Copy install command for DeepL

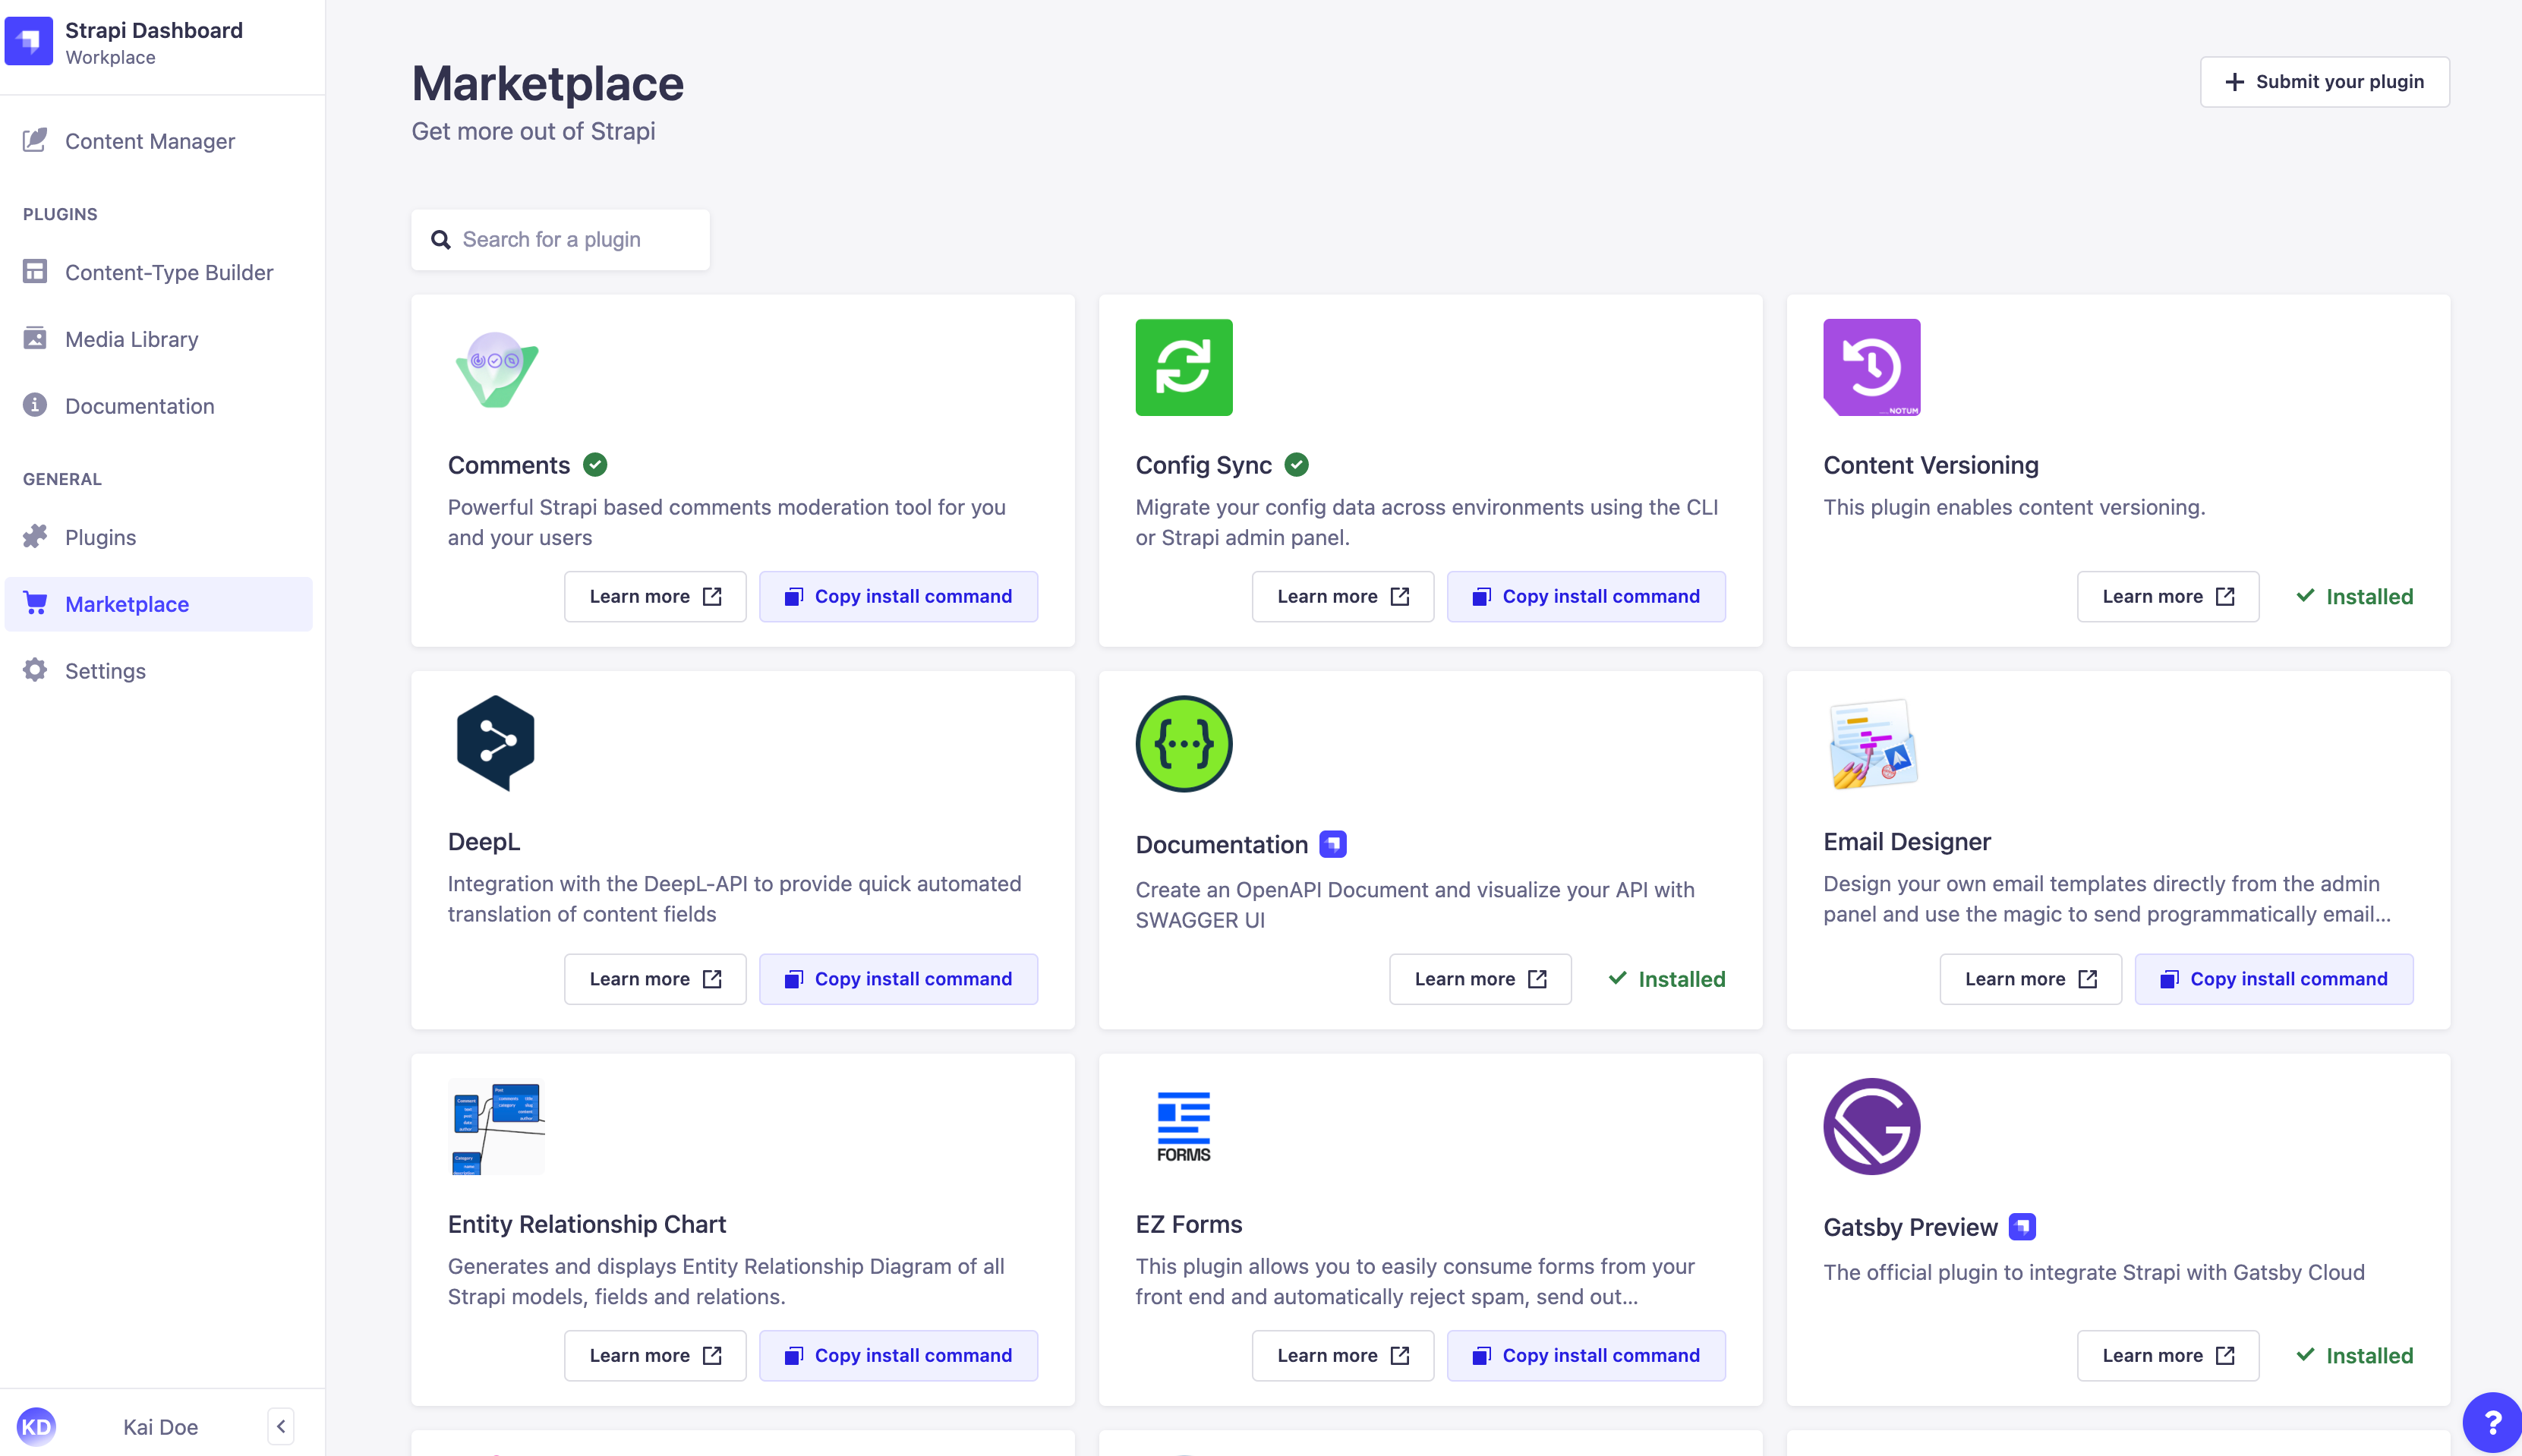pyautogui.click(x=898, y=979)
